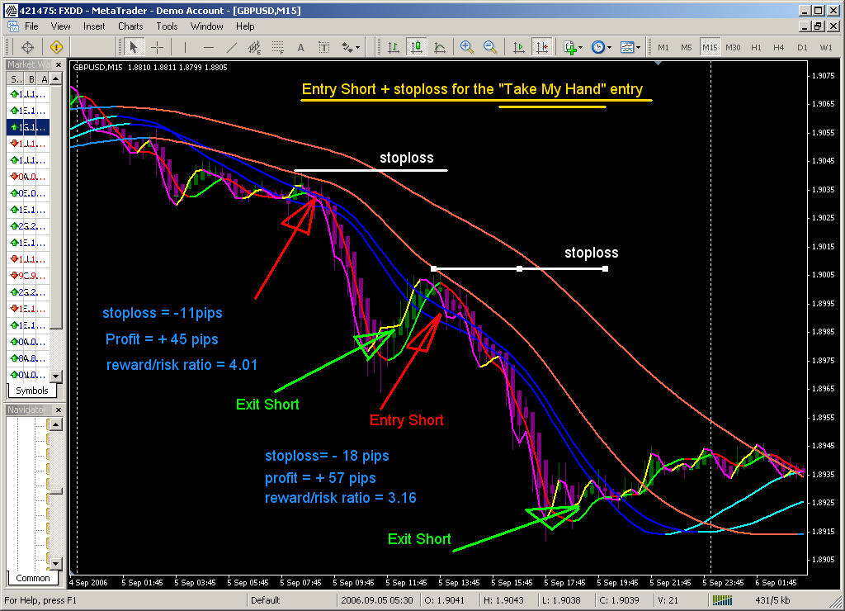Click Market Watch scroll up arrow
Image resolution: width=845 pixels, height=611 pixels.
[56, 79]
